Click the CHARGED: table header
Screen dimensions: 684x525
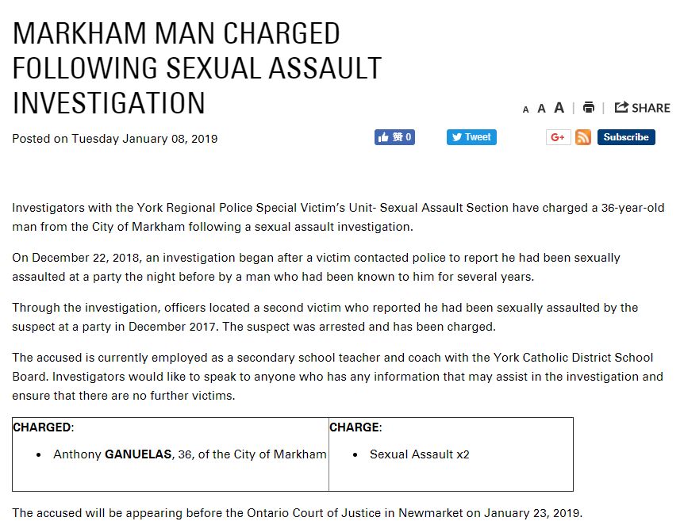tap(44, 427)
